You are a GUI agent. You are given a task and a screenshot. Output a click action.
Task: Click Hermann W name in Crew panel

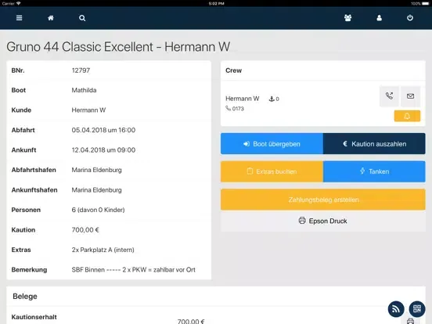click(x=243, y=99)
